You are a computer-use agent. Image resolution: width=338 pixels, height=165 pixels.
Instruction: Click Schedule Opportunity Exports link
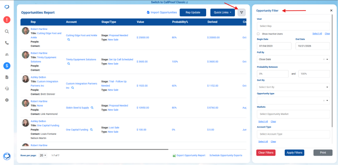pyautogui.click(x=226, y=155)
